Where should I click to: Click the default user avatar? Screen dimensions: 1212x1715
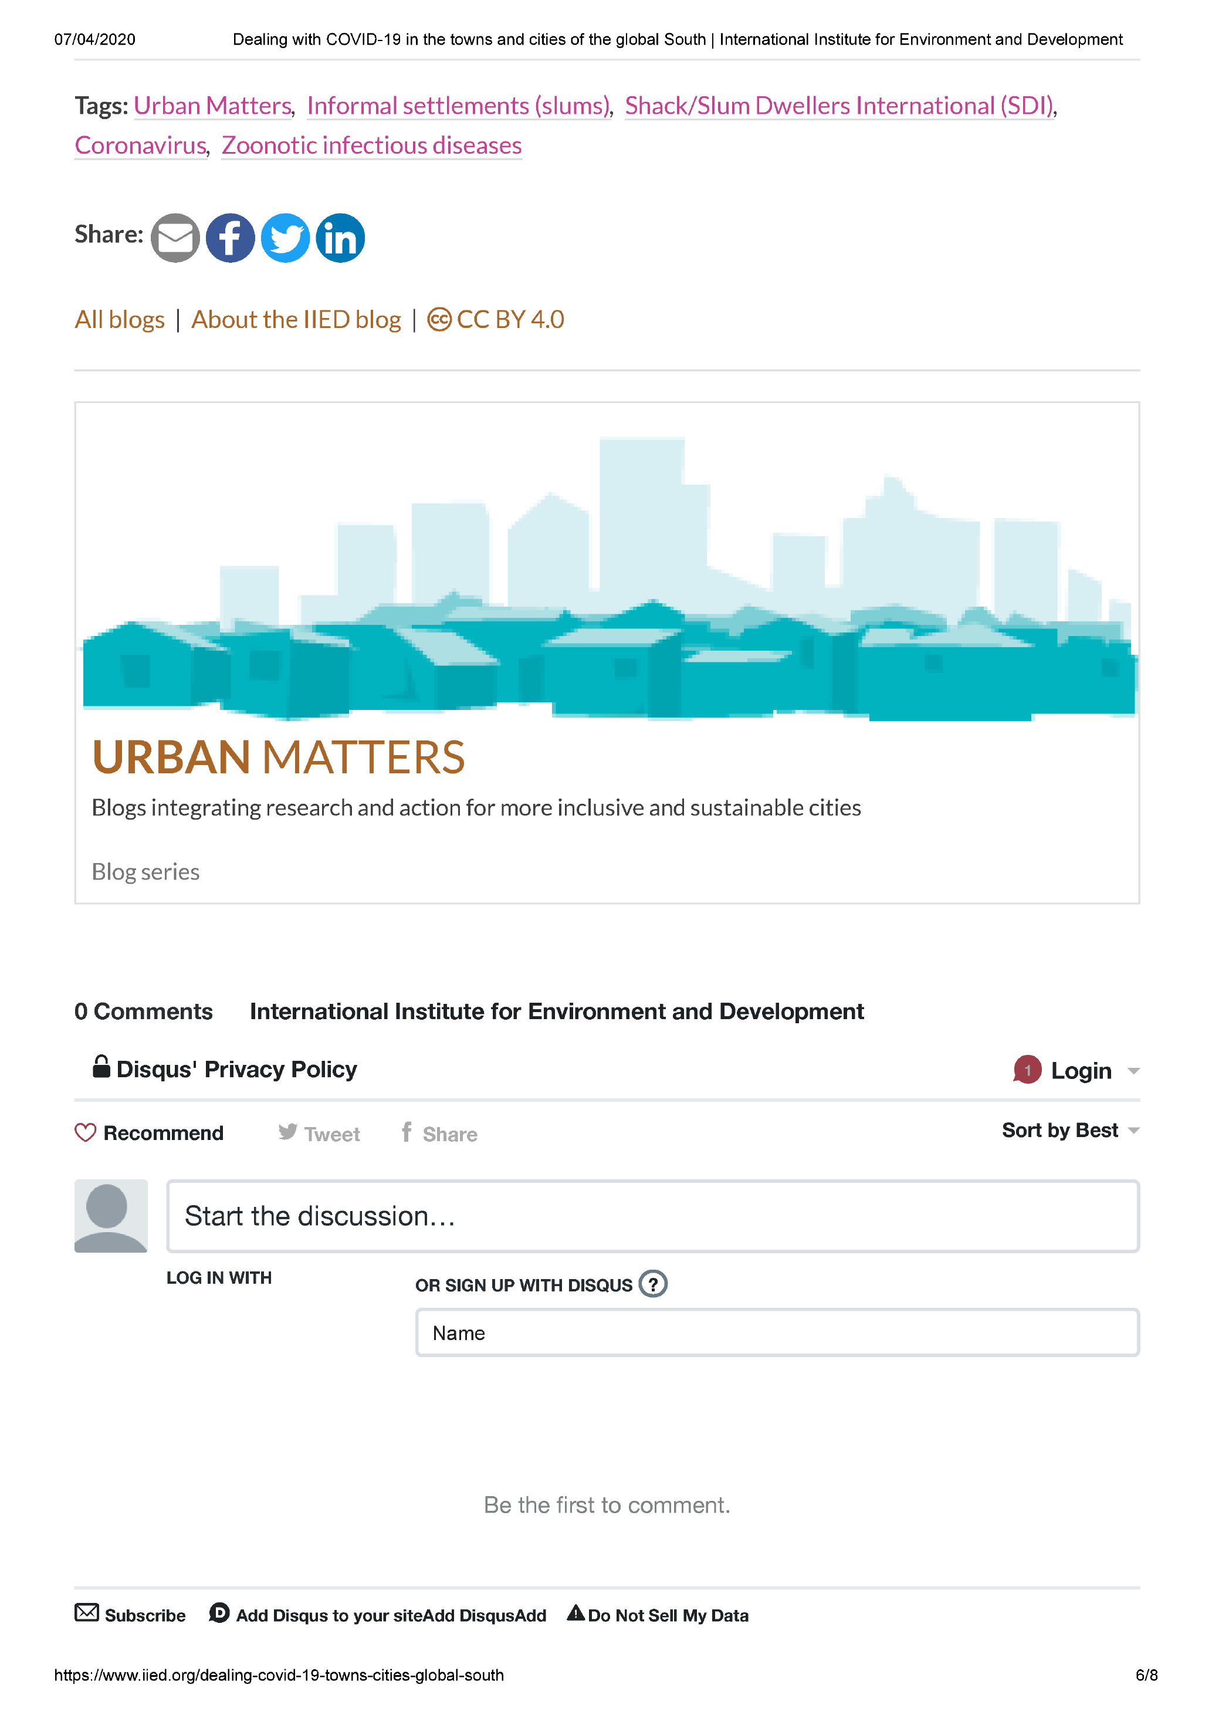pos(110,1215)
